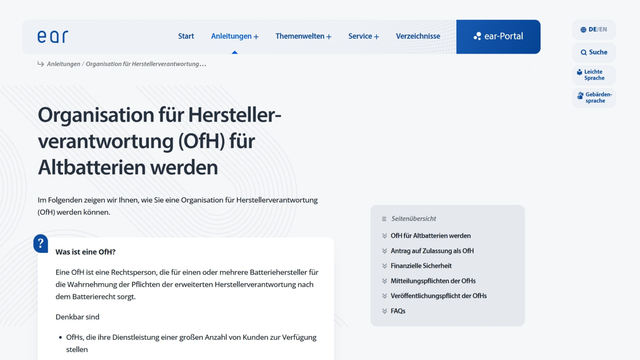Screen dimensions: 640x360
Task: Go to the Start page
Action: click(x=186, y=36)
